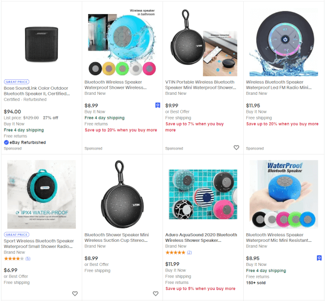Image resolution: width=326 pixels, height=301 pixels.
Task: Click the LED FM radio speaker splash image
Action: coord(284,43)
